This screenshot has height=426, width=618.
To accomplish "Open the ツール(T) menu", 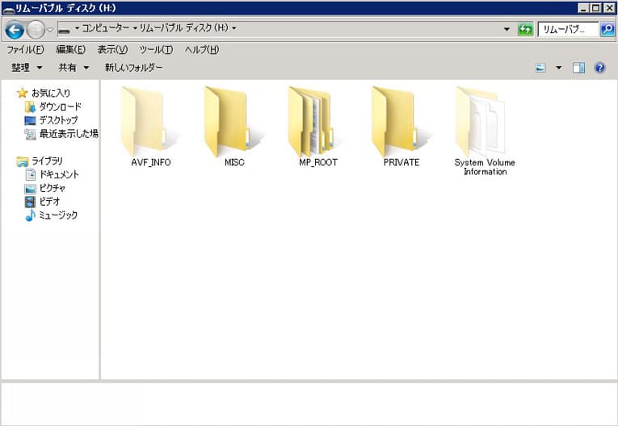I will (156, 49).
